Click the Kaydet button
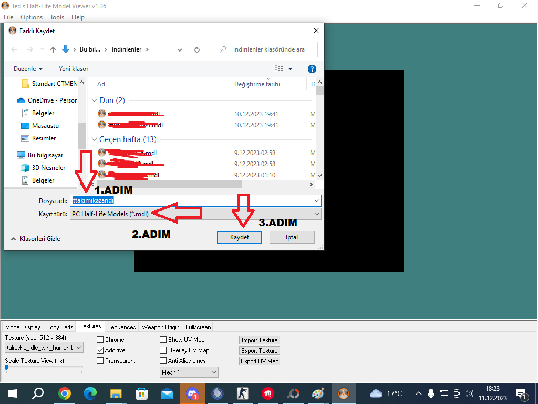538x404 pixels. click(240, 237)
